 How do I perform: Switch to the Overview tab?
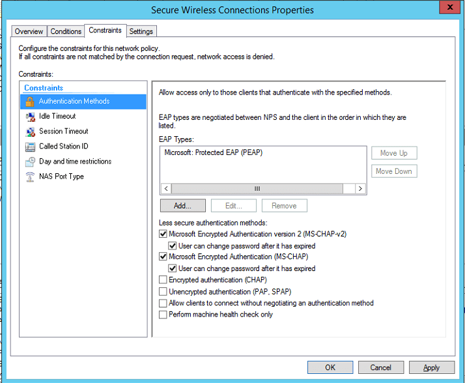[29, 31]
